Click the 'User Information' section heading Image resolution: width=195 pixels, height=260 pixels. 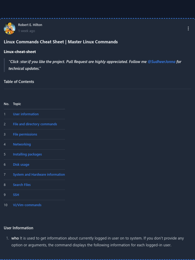[x=19, y=228]
